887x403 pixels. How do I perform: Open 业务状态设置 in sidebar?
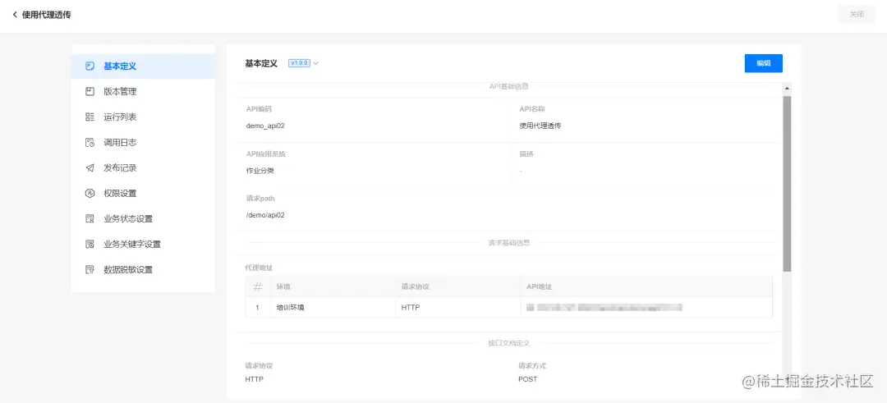pyautogui.click(x=143, y=219)
